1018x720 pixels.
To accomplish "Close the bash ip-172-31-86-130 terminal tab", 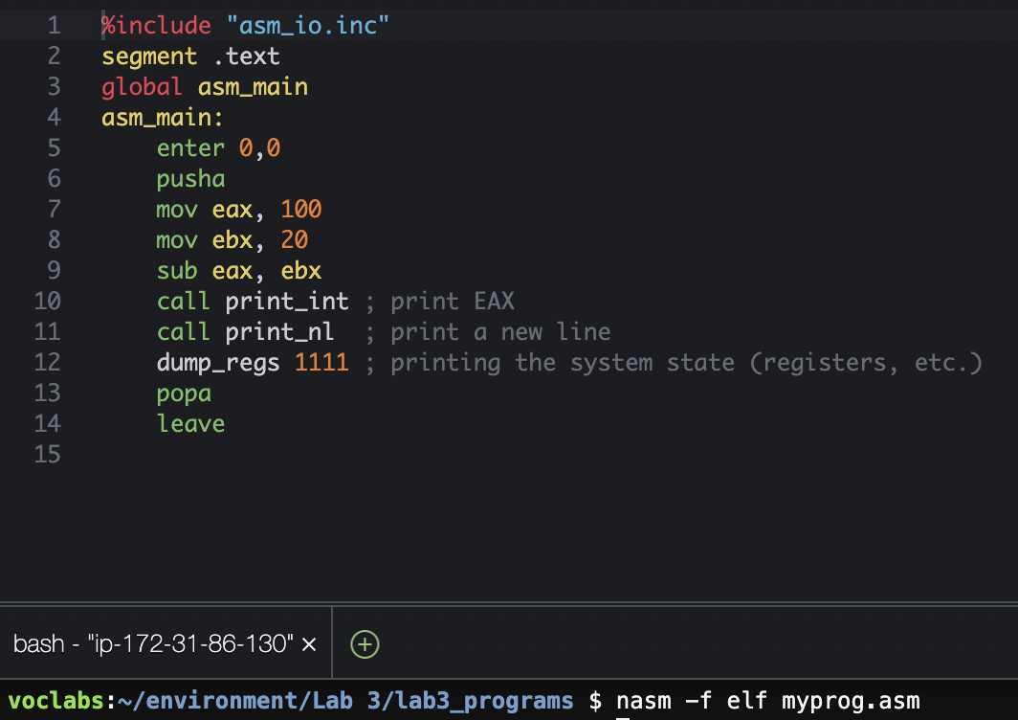I will tap(309, 644).
